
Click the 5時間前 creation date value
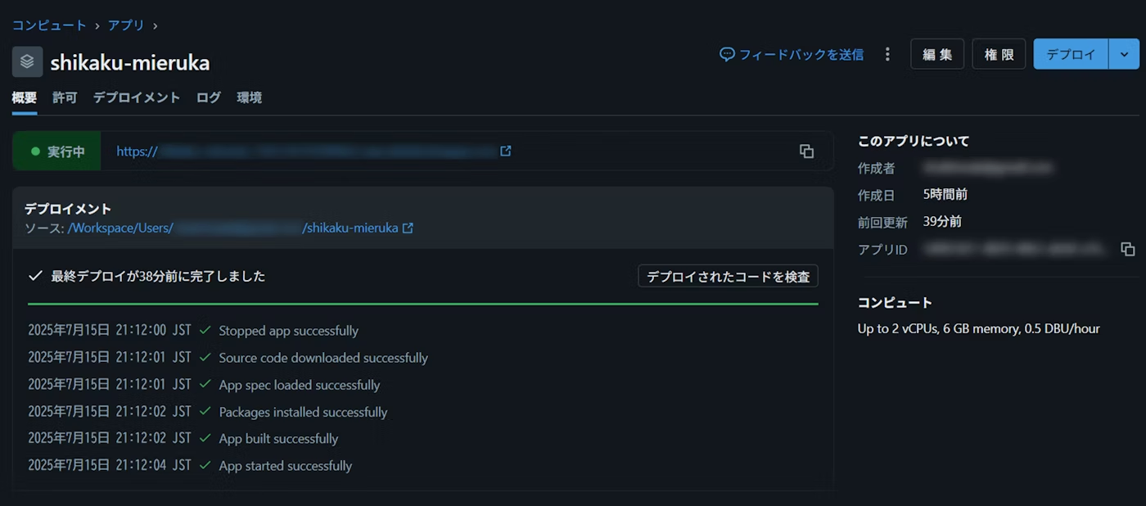point(945,195)
